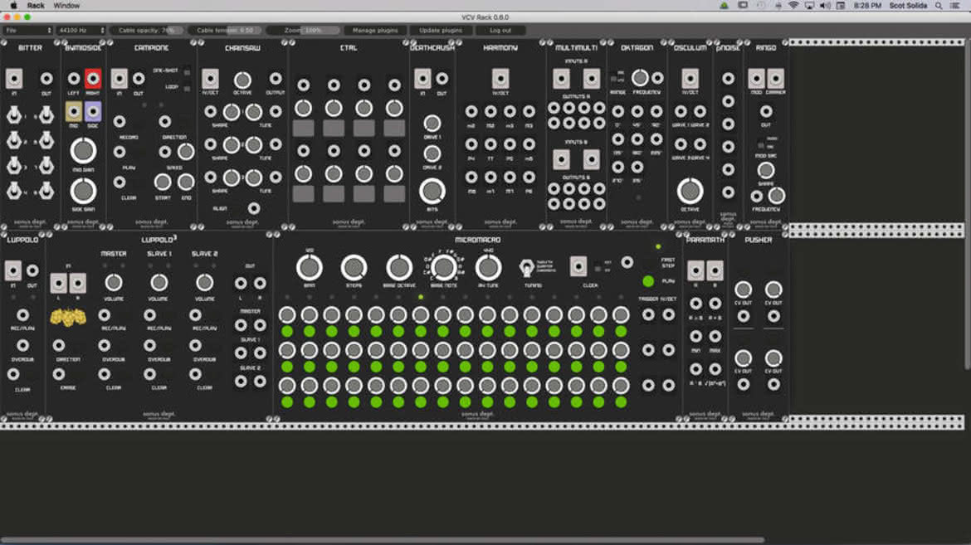
Task: Open the Rack menu in menu bar
Action: tap(36, 6)
